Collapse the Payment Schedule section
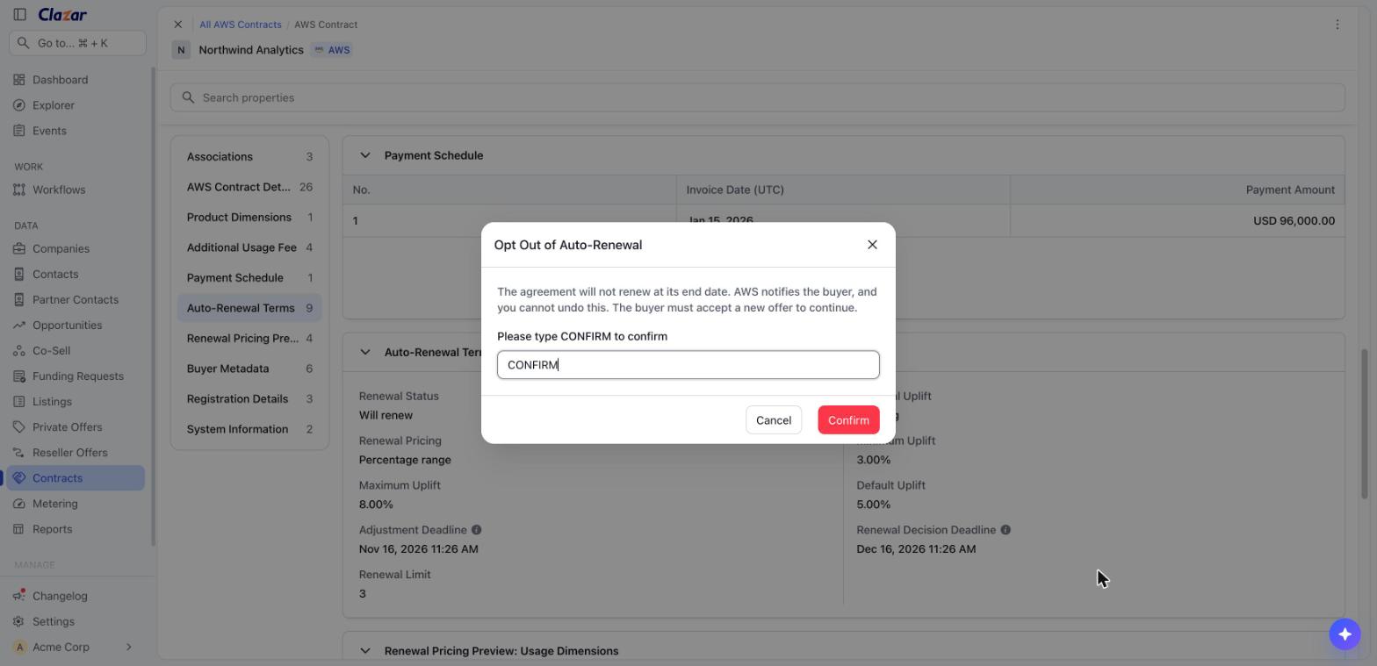The image size is (1377, 666). (x=364, y=155)
